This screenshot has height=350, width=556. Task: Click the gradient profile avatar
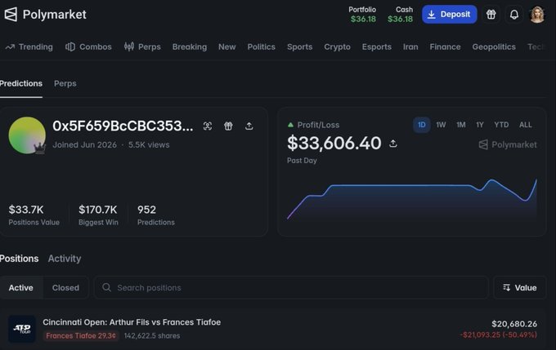27,135
